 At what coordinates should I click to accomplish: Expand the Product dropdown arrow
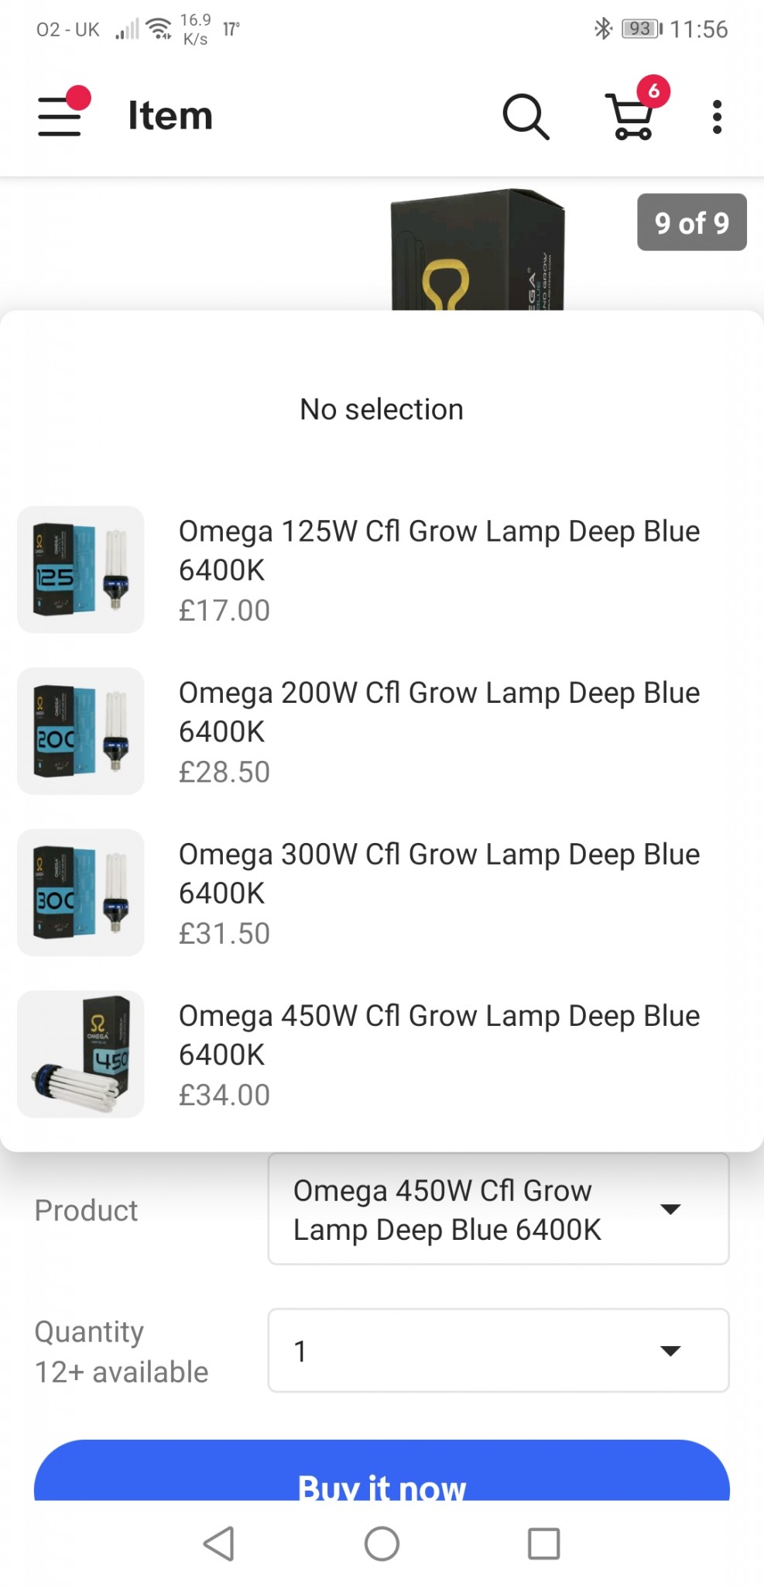pyautogui.click(x=670, y=1209)
